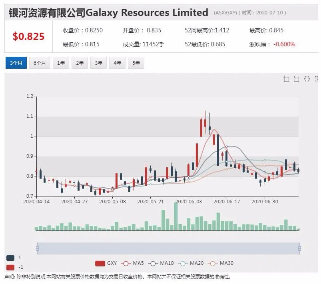This screenshot has height=284, width=321.
Task: Switch to the 6个月 range tab
Action: tap(40, 63)
